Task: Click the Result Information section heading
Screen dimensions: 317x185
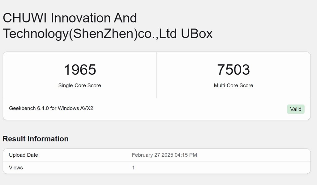Action: (x=36, y=139)
